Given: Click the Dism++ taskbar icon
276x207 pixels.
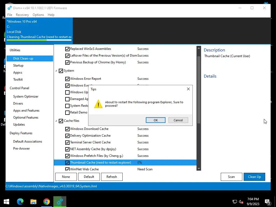Looking at the screenshot, I should [x=60, y=202].
